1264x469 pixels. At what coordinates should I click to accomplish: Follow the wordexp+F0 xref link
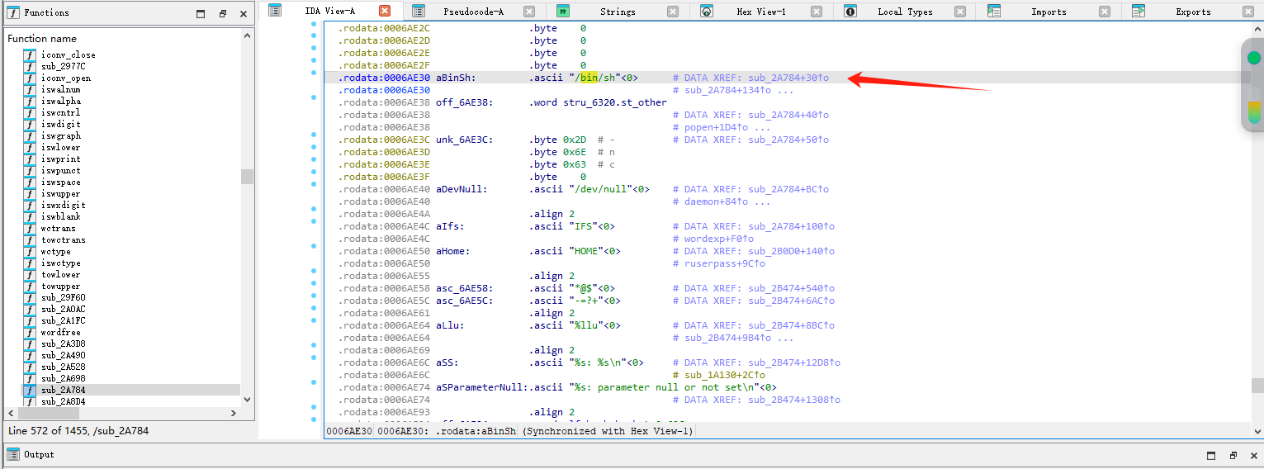[x=719, y=239]
